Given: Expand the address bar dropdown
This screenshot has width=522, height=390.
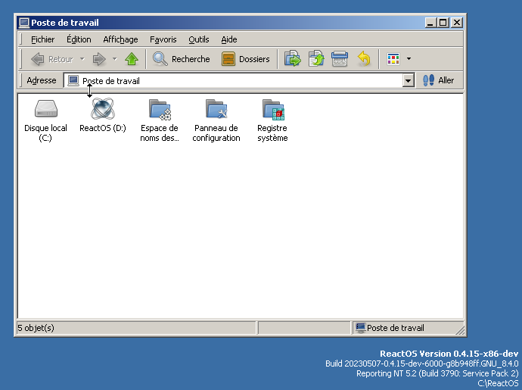Looking at the screenshot, I should click(x=409, y=81).
